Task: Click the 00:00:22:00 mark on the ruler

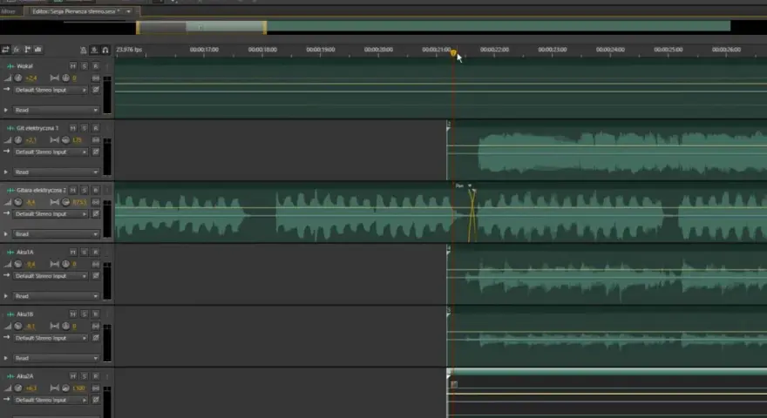Action: [x=494, y=50]
